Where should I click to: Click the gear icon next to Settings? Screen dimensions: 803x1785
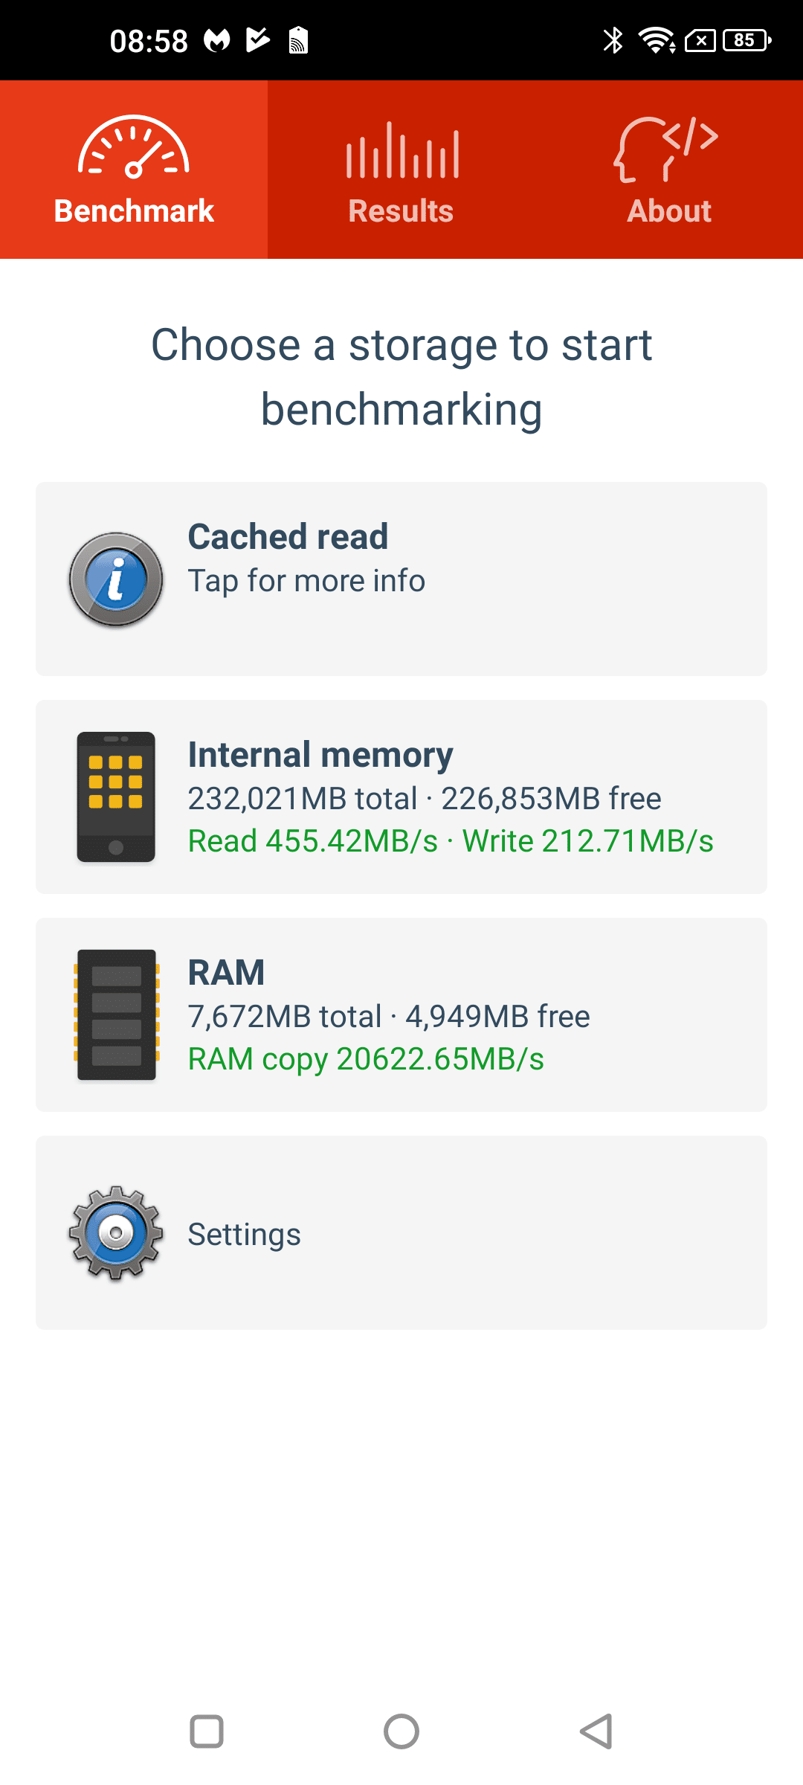(116, 1233)
